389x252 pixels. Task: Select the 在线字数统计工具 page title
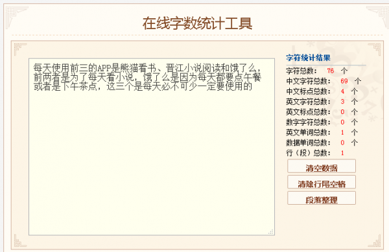197,23
